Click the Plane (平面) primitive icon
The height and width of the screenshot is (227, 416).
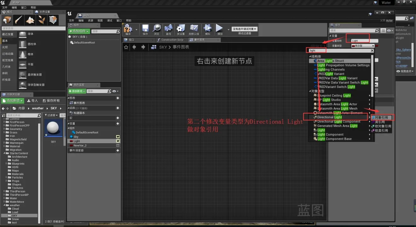[23, 64]
